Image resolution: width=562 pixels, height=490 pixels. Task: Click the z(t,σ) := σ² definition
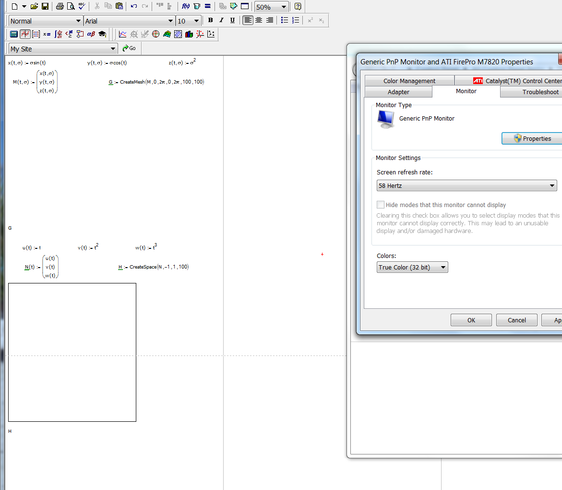[x=182, y=62]
